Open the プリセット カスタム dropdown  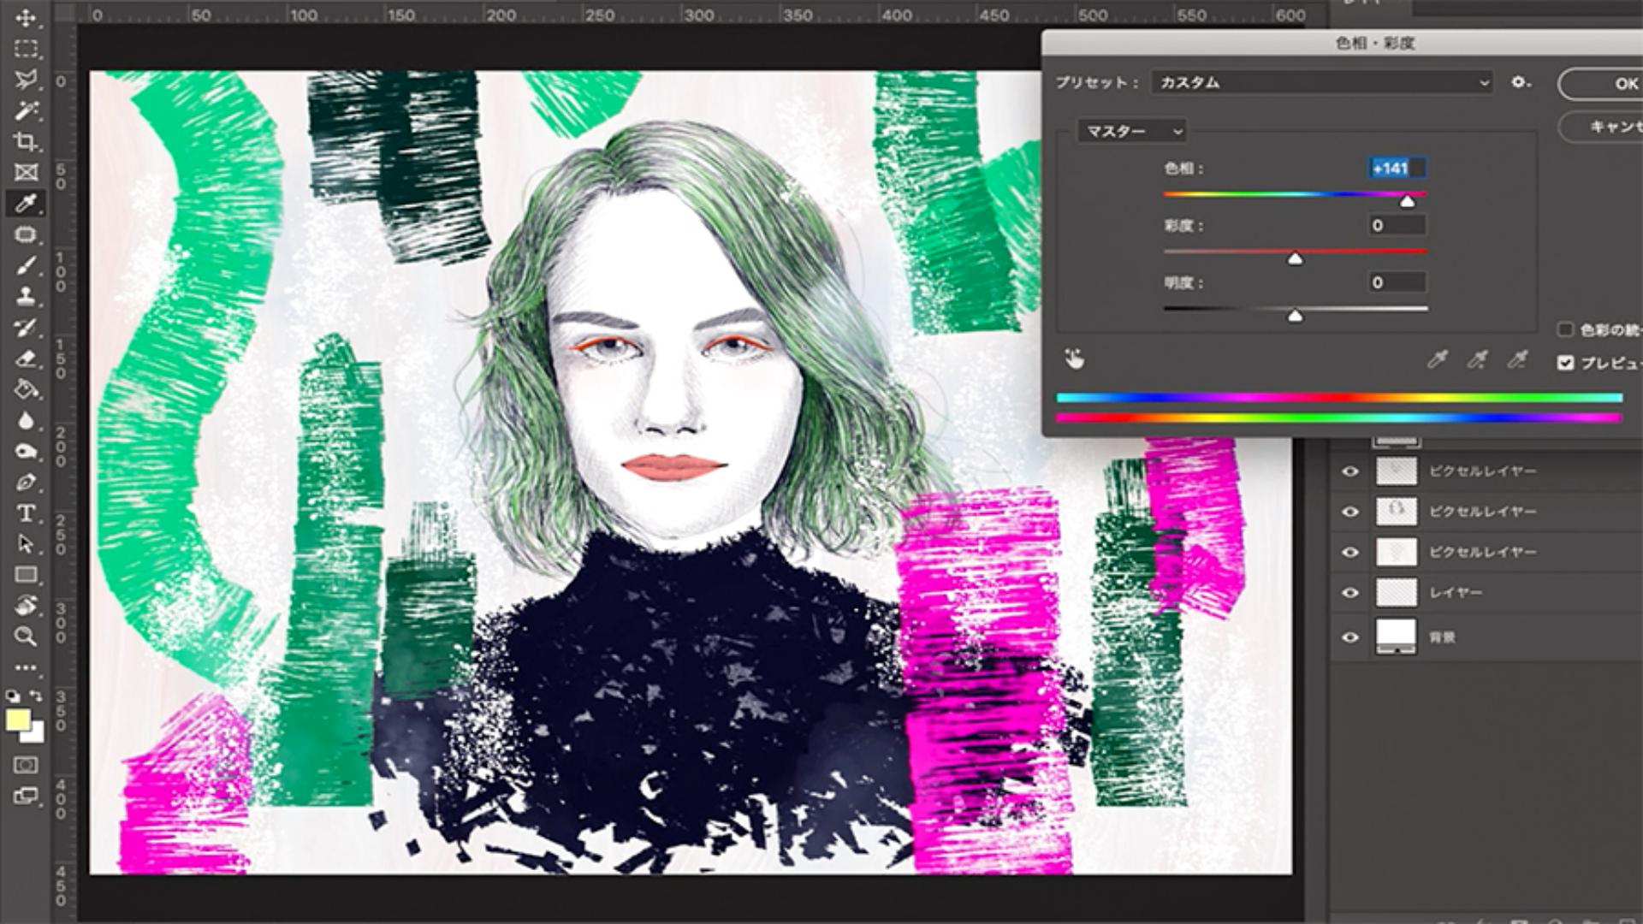click(x=1322, y=82)
